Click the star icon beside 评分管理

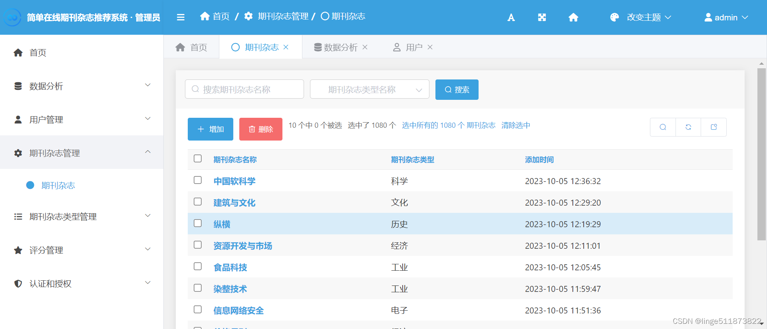(18, 250)
